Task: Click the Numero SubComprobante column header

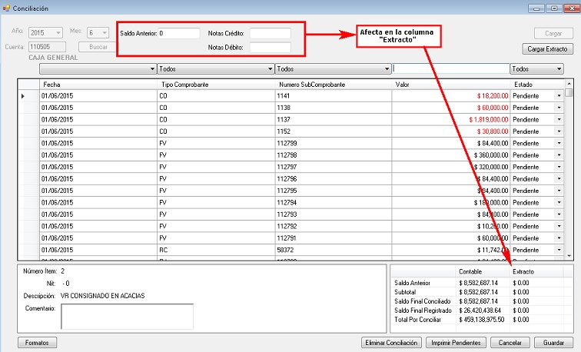Action: pos(332,84)
